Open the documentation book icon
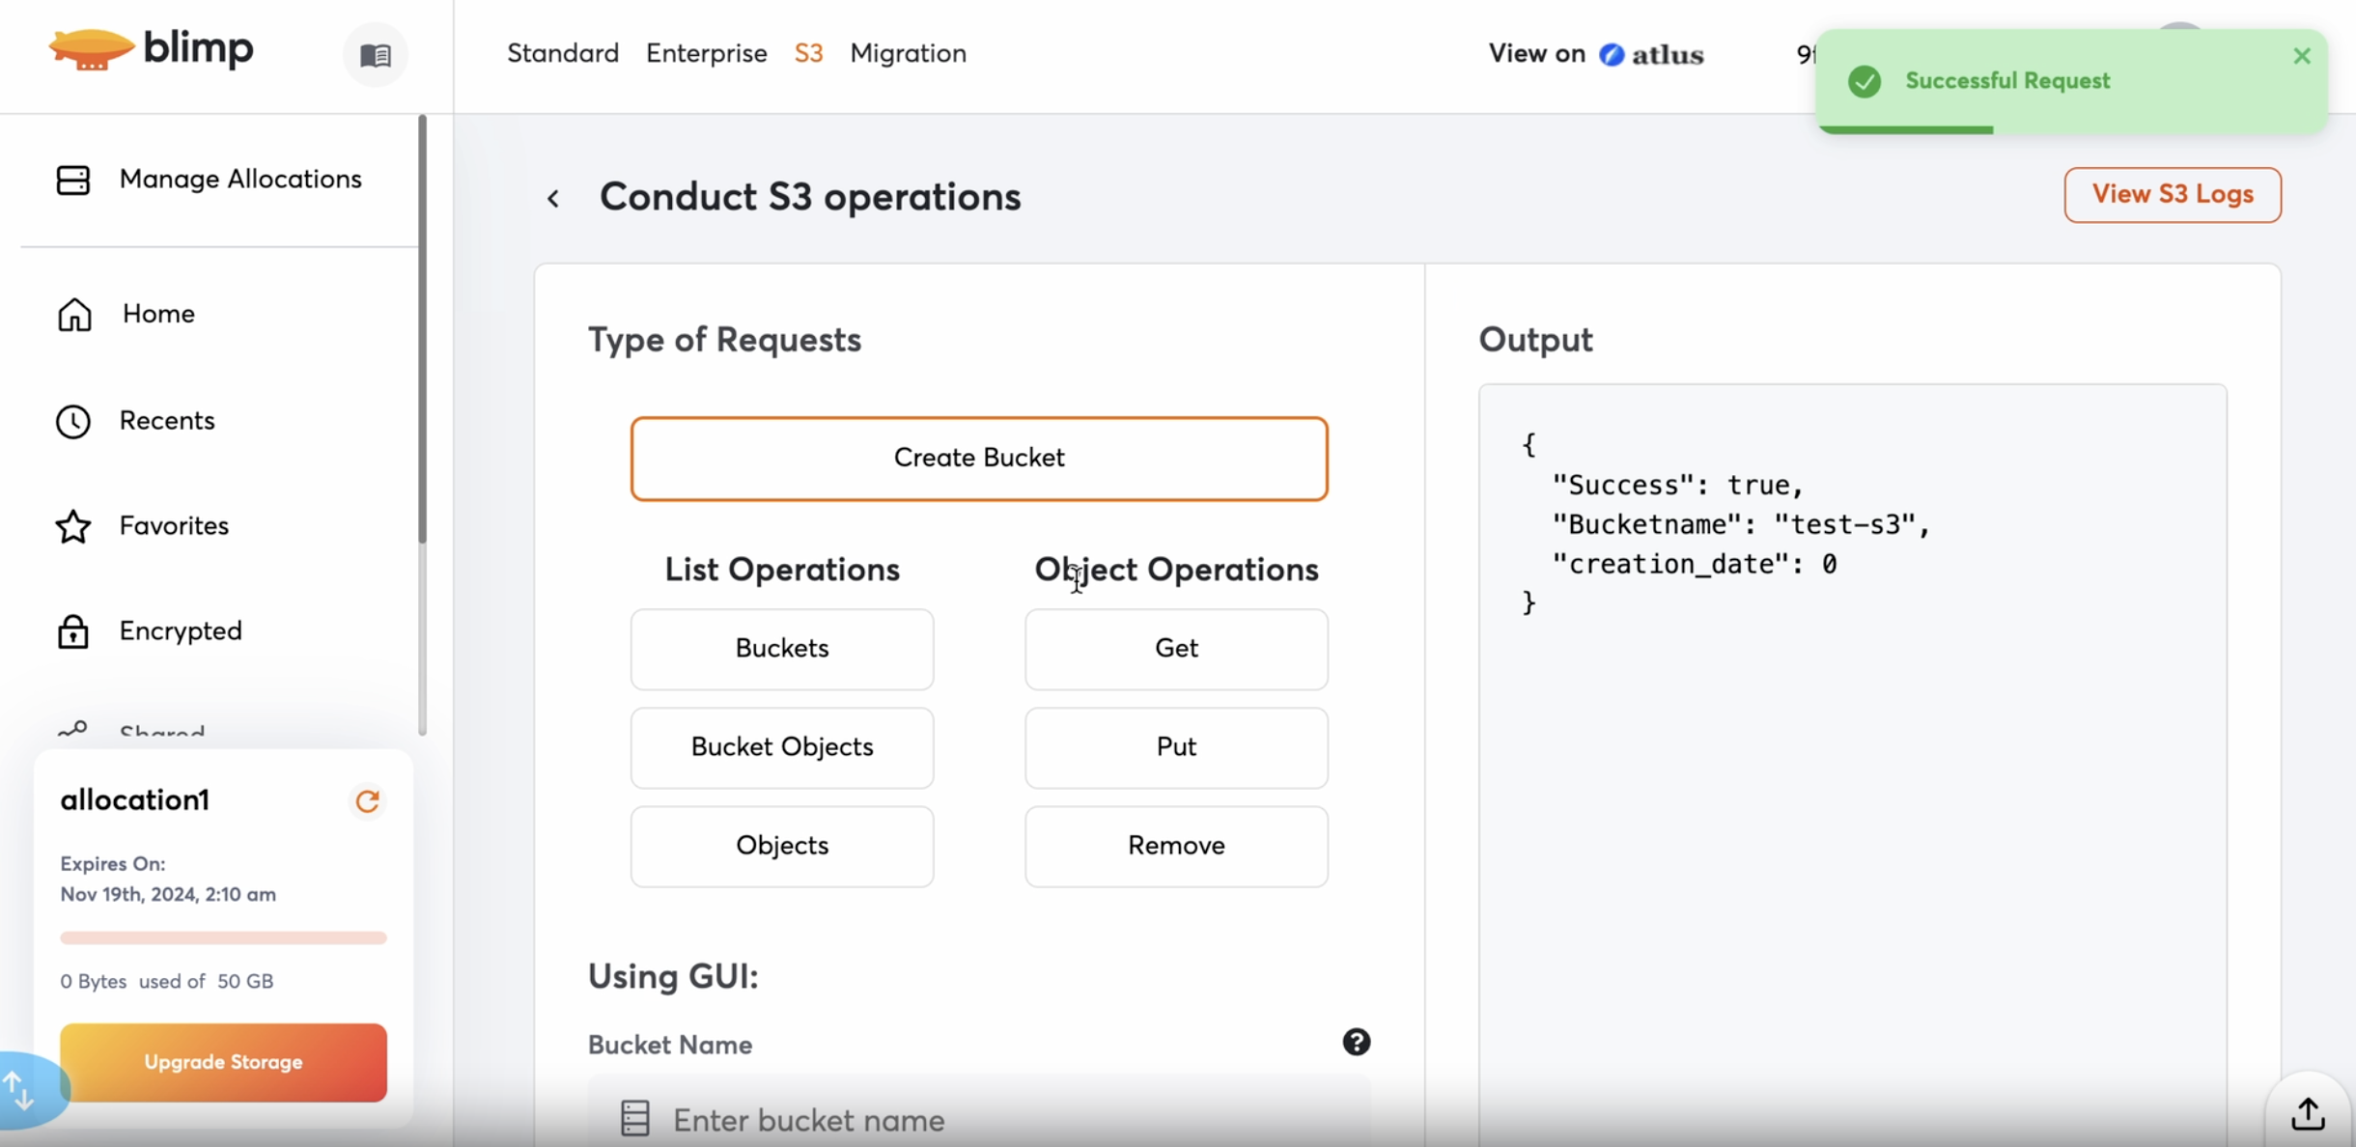 point(376,55)
